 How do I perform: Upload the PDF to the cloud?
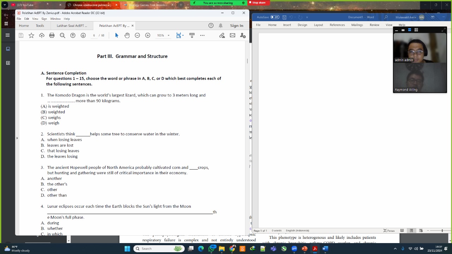click(x=42, y=35)
